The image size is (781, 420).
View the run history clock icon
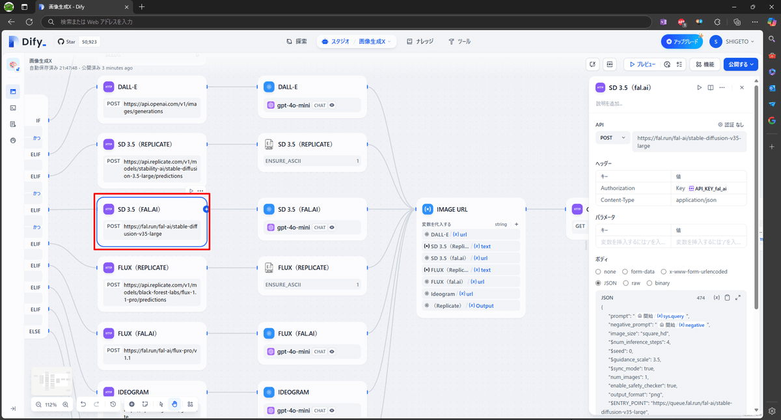667,64
